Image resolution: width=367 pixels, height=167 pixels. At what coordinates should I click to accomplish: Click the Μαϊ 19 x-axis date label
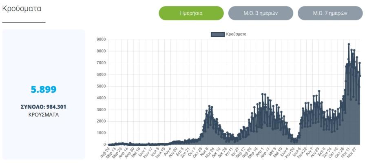[x=277, y=153]
